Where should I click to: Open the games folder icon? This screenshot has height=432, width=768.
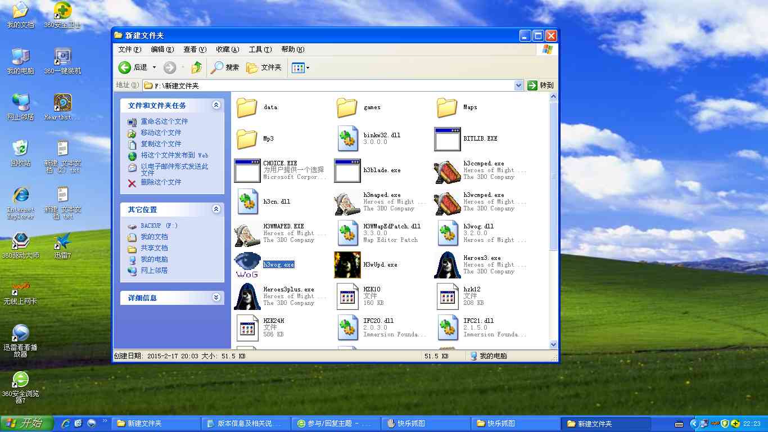tap(347, 107)
